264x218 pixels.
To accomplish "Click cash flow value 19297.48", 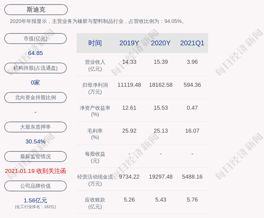I will [161, 177].
